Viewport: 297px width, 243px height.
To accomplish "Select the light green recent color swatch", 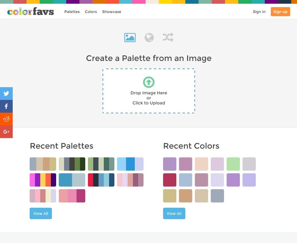I will [x=233, y=164].
